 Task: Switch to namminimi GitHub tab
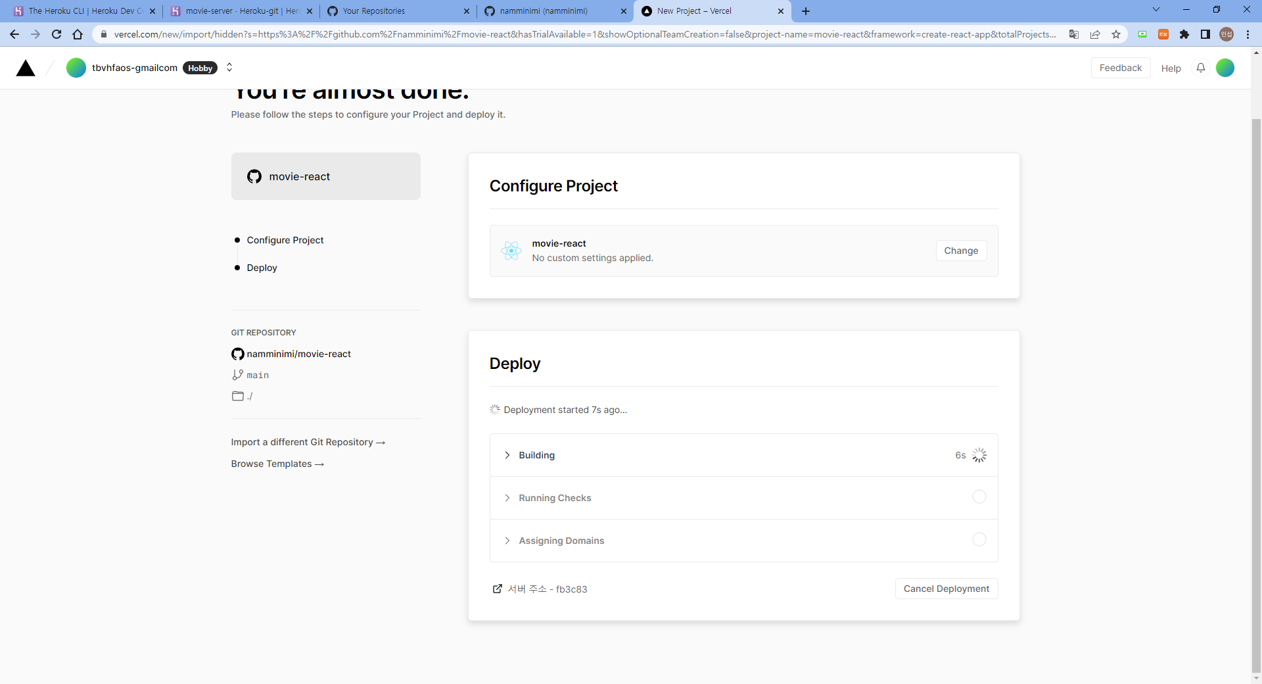(554, 11)
